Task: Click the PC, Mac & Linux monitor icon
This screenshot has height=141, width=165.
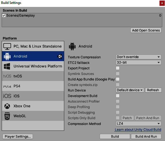Action: [7, 46]
